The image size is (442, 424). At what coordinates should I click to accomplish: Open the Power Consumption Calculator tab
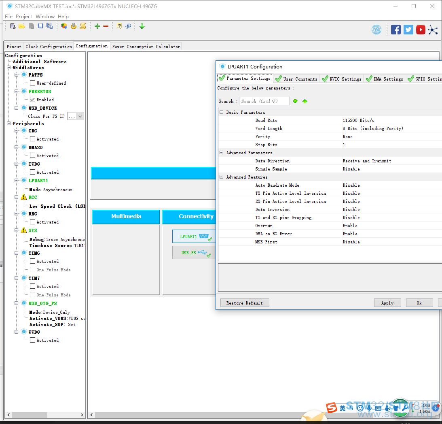click(146, 47)
